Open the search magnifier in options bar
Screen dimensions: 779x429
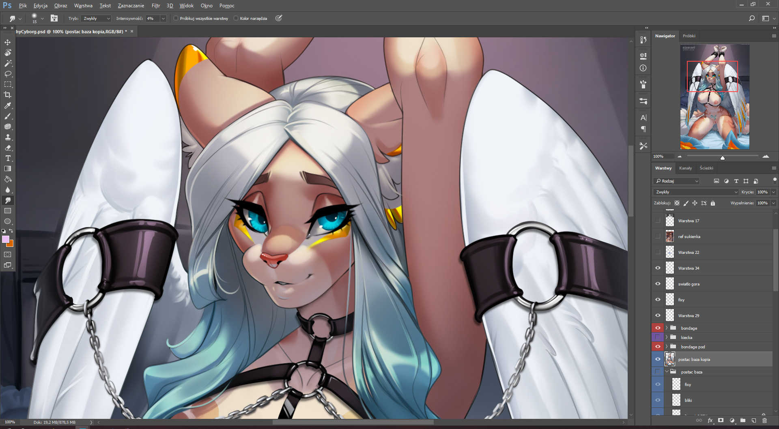pos(751,18)
